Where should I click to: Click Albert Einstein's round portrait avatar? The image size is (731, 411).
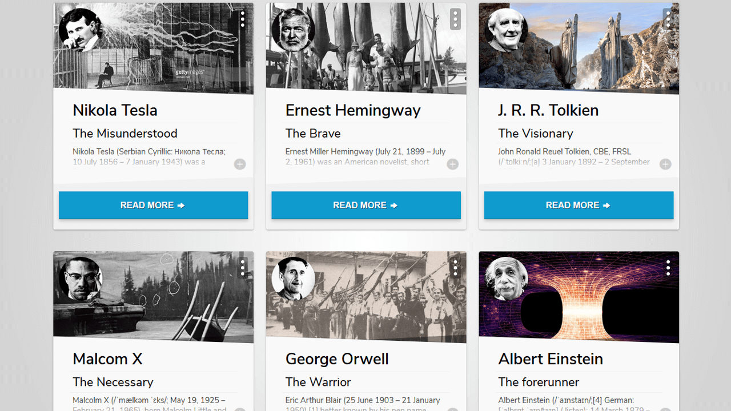point(506,279)
